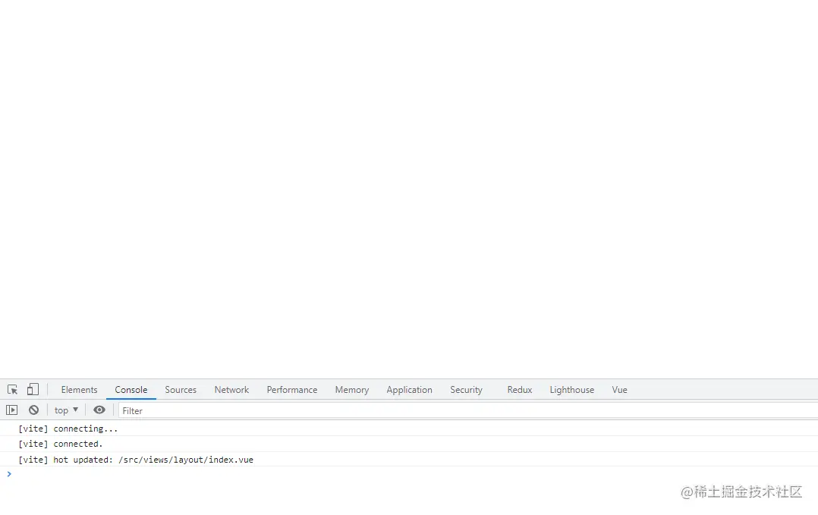Toggle the device toolbar emulation mode

[32, 389]
